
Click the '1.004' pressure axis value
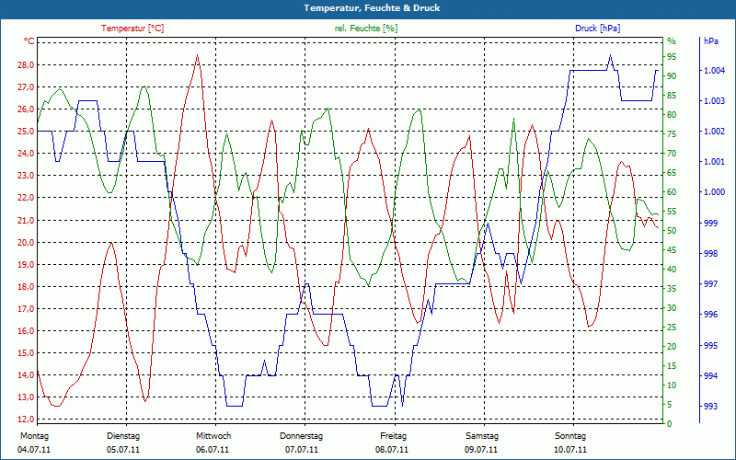714,71
